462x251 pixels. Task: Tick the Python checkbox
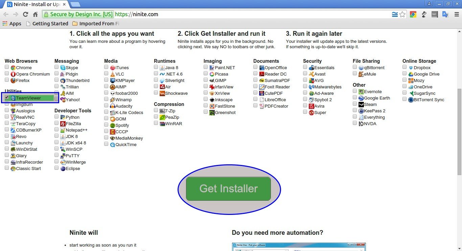tap(56, 117)
